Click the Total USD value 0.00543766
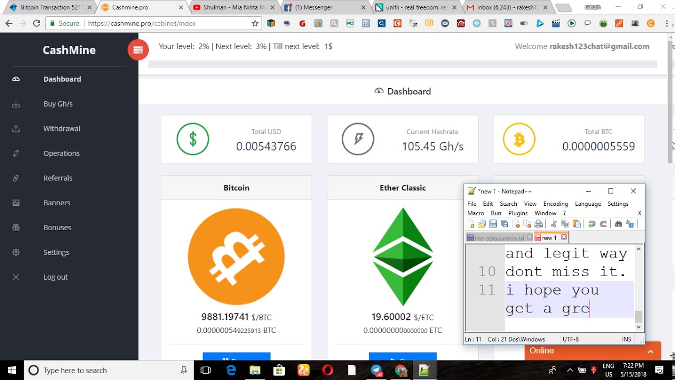 [x=266, y=147]
